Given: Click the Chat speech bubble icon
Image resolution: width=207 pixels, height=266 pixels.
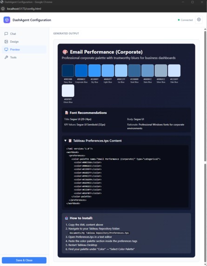Looking at the screenshot, I should [7, 33].
